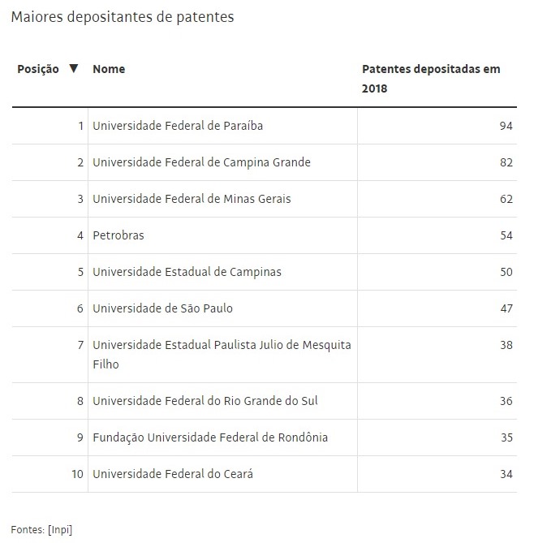Open the Inpi source link
This screenshot has width=534, height=543.
coord(59,529)
